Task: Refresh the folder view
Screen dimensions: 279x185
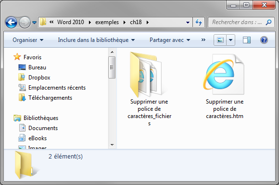Action: pos(199,22)
